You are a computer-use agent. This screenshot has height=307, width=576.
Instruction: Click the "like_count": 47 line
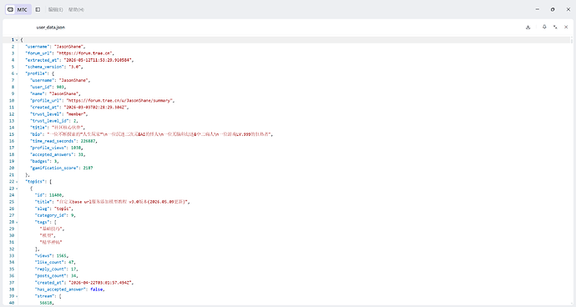tap(55, 262)
